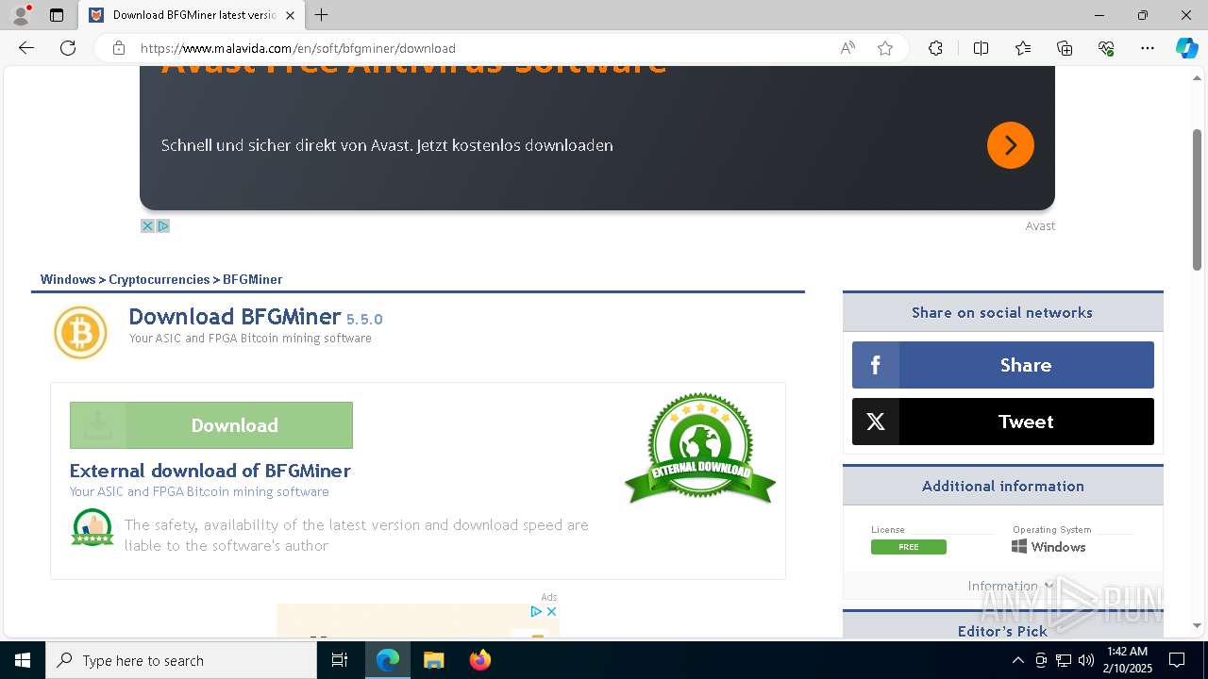Tweet on X button
1208x679 pixels.
1003,422
